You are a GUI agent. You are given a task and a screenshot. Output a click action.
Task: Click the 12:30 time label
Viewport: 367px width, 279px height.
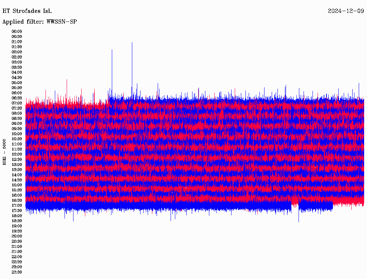(x=17, y=160)
